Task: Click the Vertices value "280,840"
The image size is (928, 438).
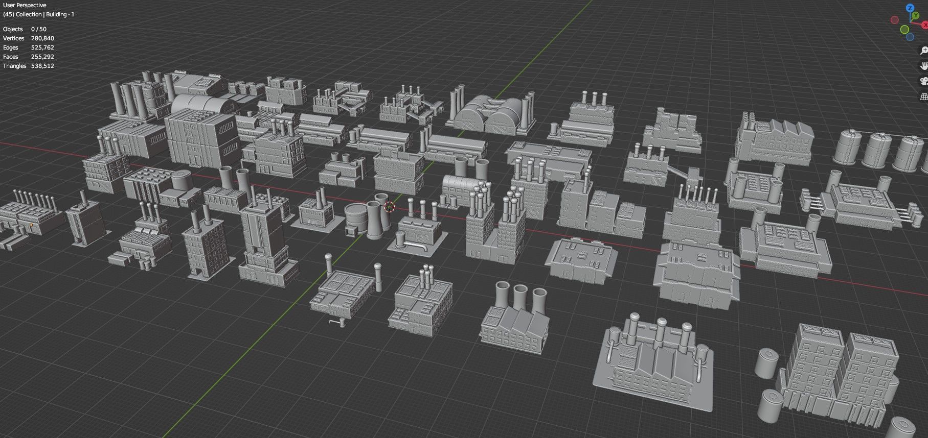Action: pos(42,38)
